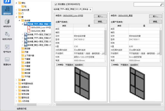
Task: Close the 组合窗_平开+固定 tab
Action: pos(90,9)
